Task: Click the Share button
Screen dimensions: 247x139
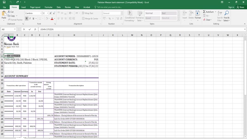Action: (x=240, y=7)
